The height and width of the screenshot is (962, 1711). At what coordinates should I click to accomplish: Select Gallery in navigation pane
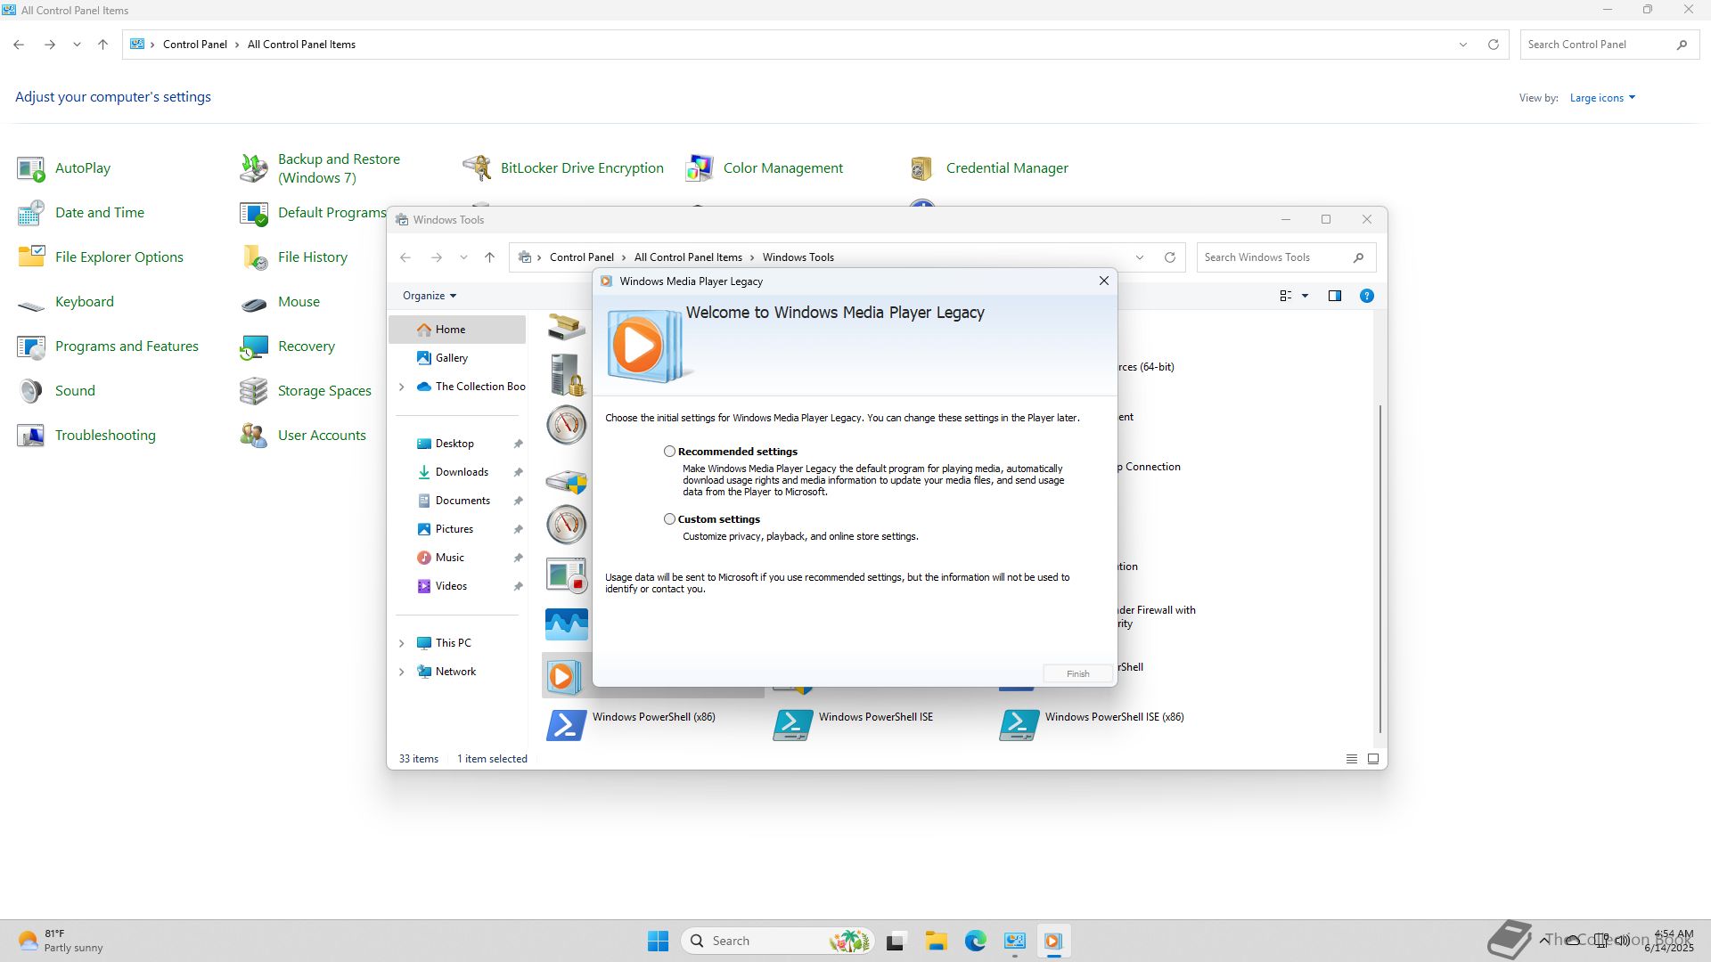tap(451, 358)
